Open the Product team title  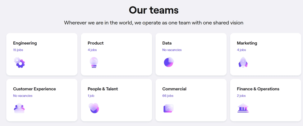tap(96, 43)
